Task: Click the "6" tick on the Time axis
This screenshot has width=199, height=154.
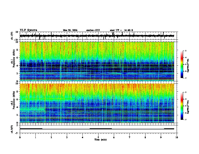Action: [114, 137]
